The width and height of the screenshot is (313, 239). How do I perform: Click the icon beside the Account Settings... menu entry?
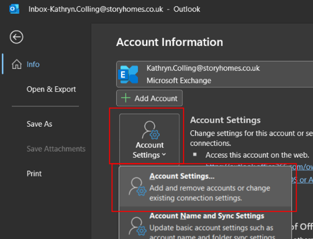pos(137,186)
